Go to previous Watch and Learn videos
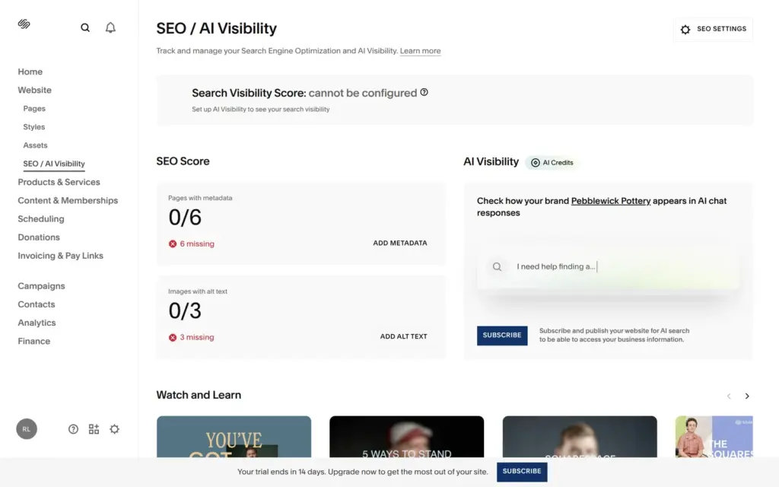Image resolution: width=779 pixels, height=487 pixels. 729,396
